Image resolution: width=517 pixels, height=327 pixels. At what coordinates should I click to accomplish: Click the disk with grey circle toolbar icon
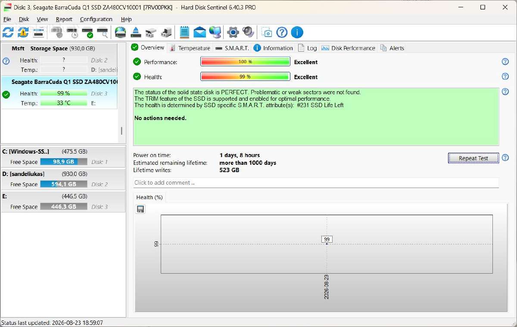point(57,32)
